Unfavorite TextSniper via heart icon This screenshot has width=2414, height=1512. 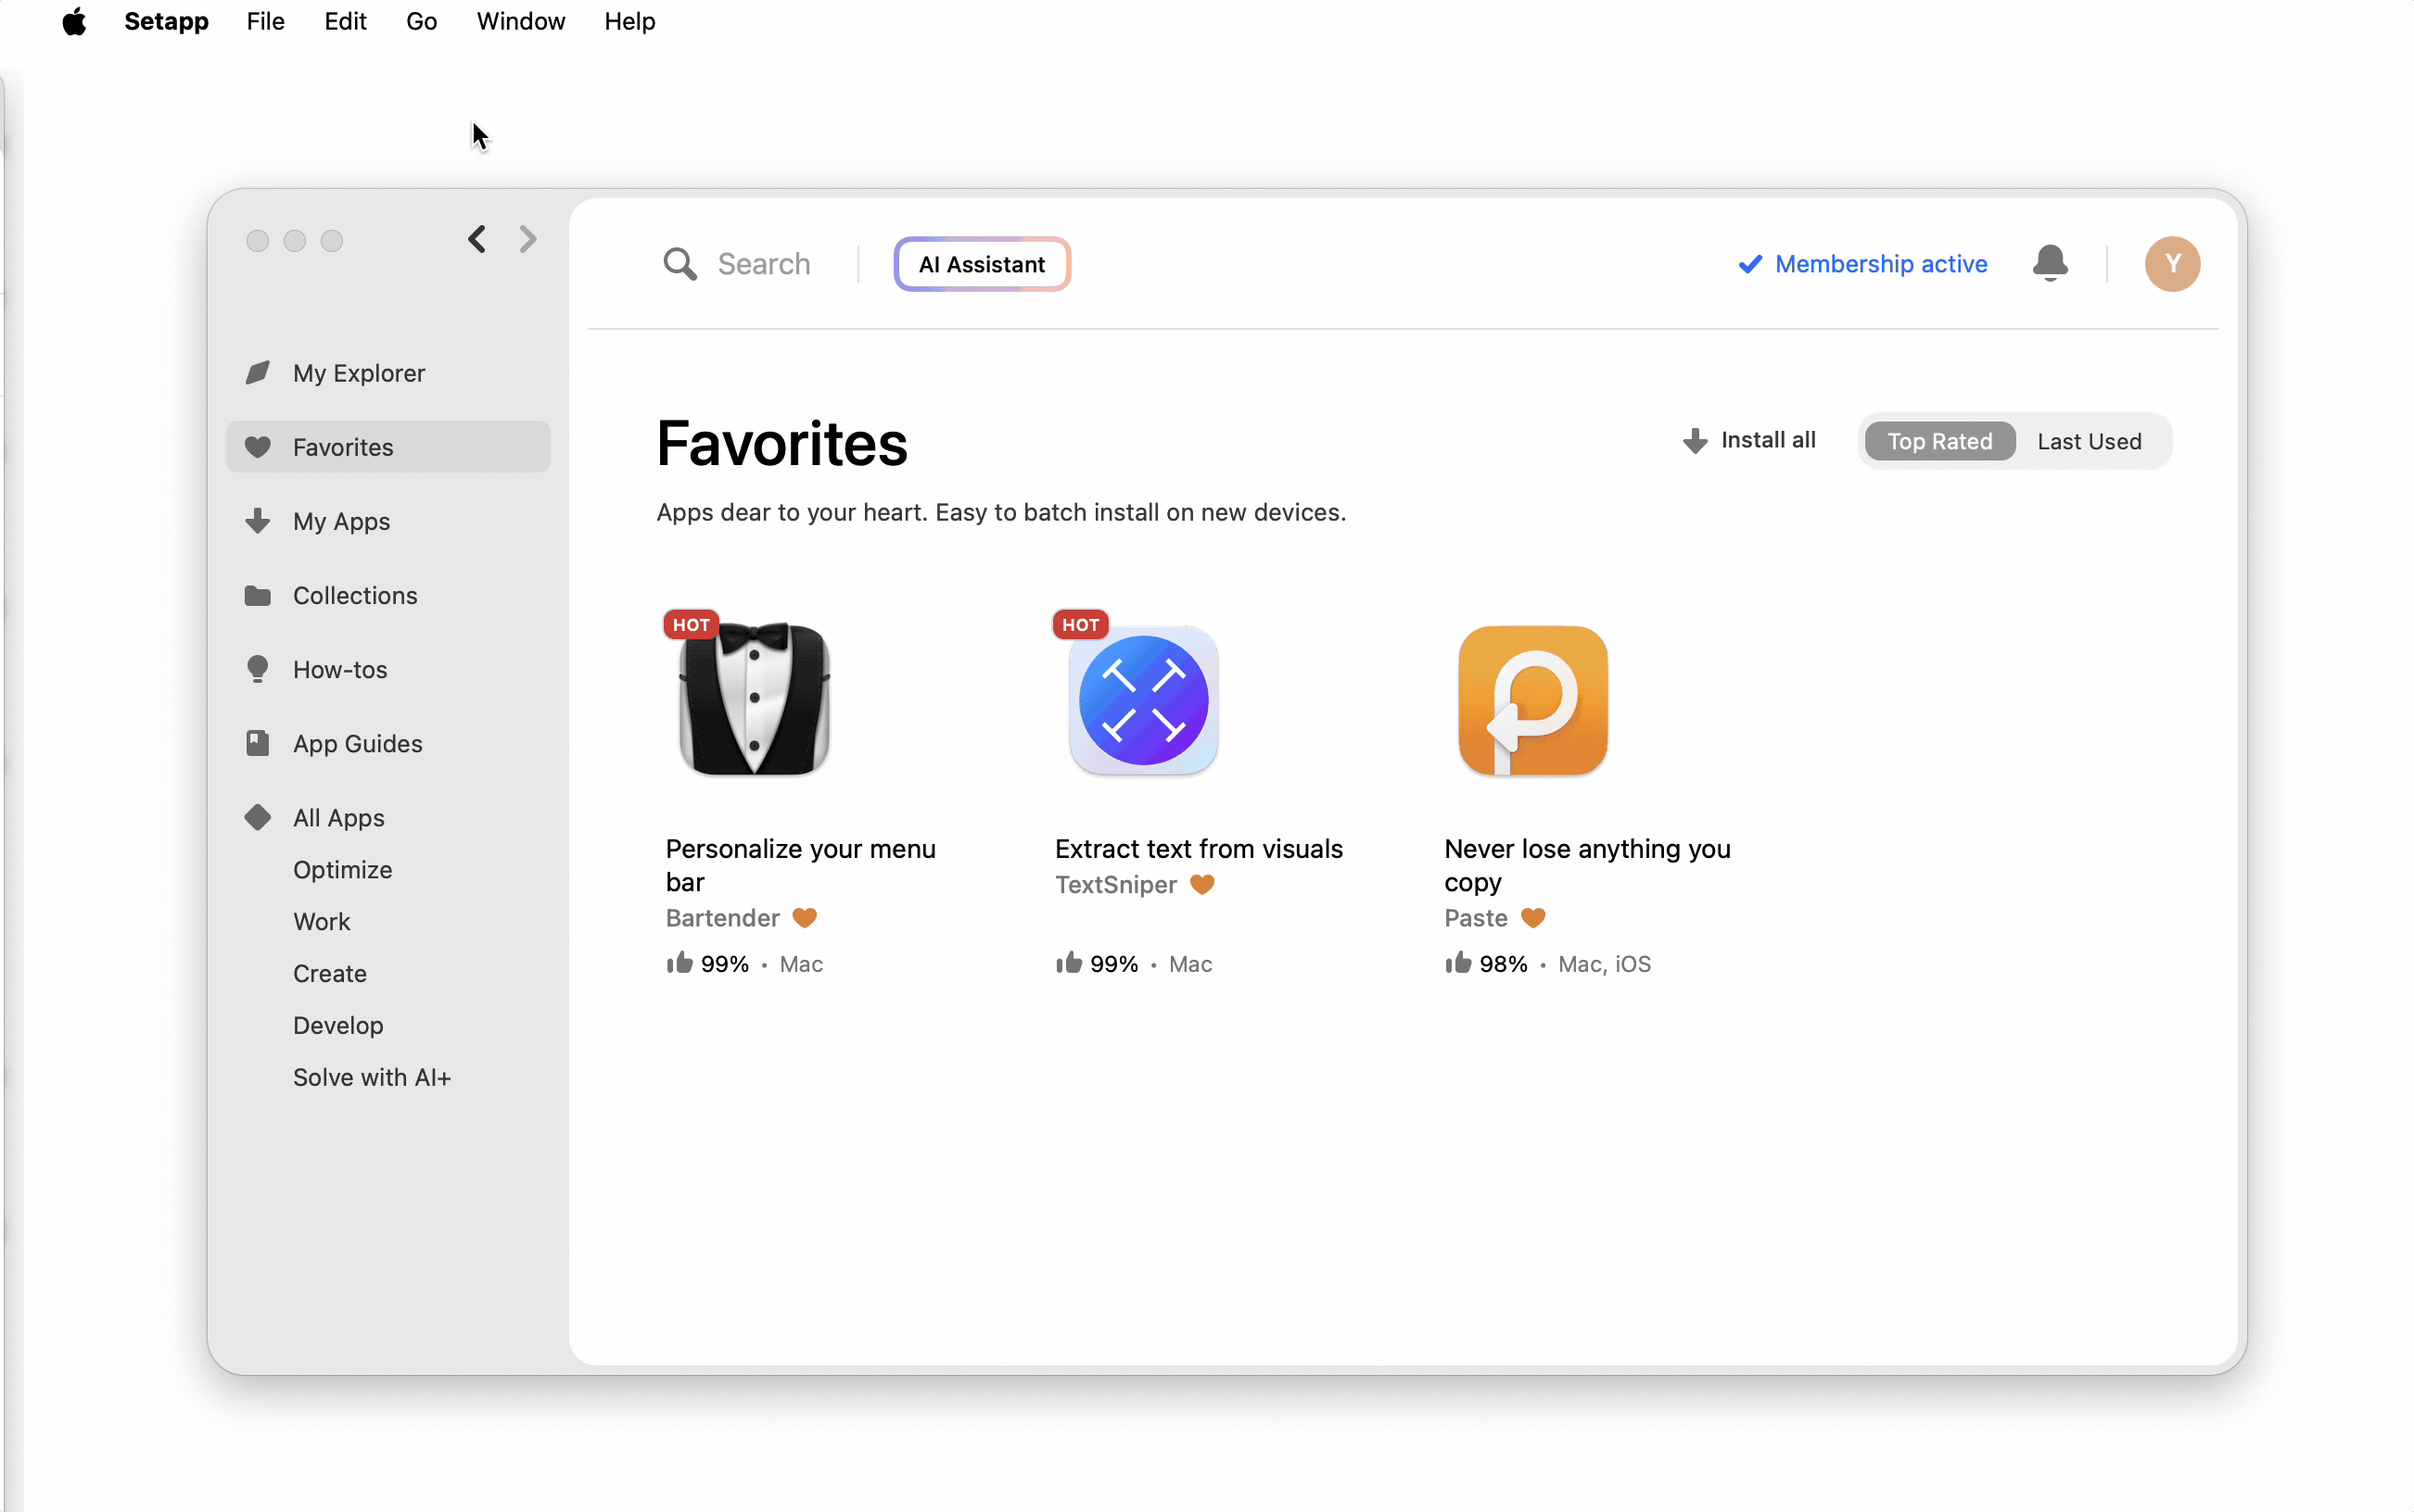(x=1201, y=884)
